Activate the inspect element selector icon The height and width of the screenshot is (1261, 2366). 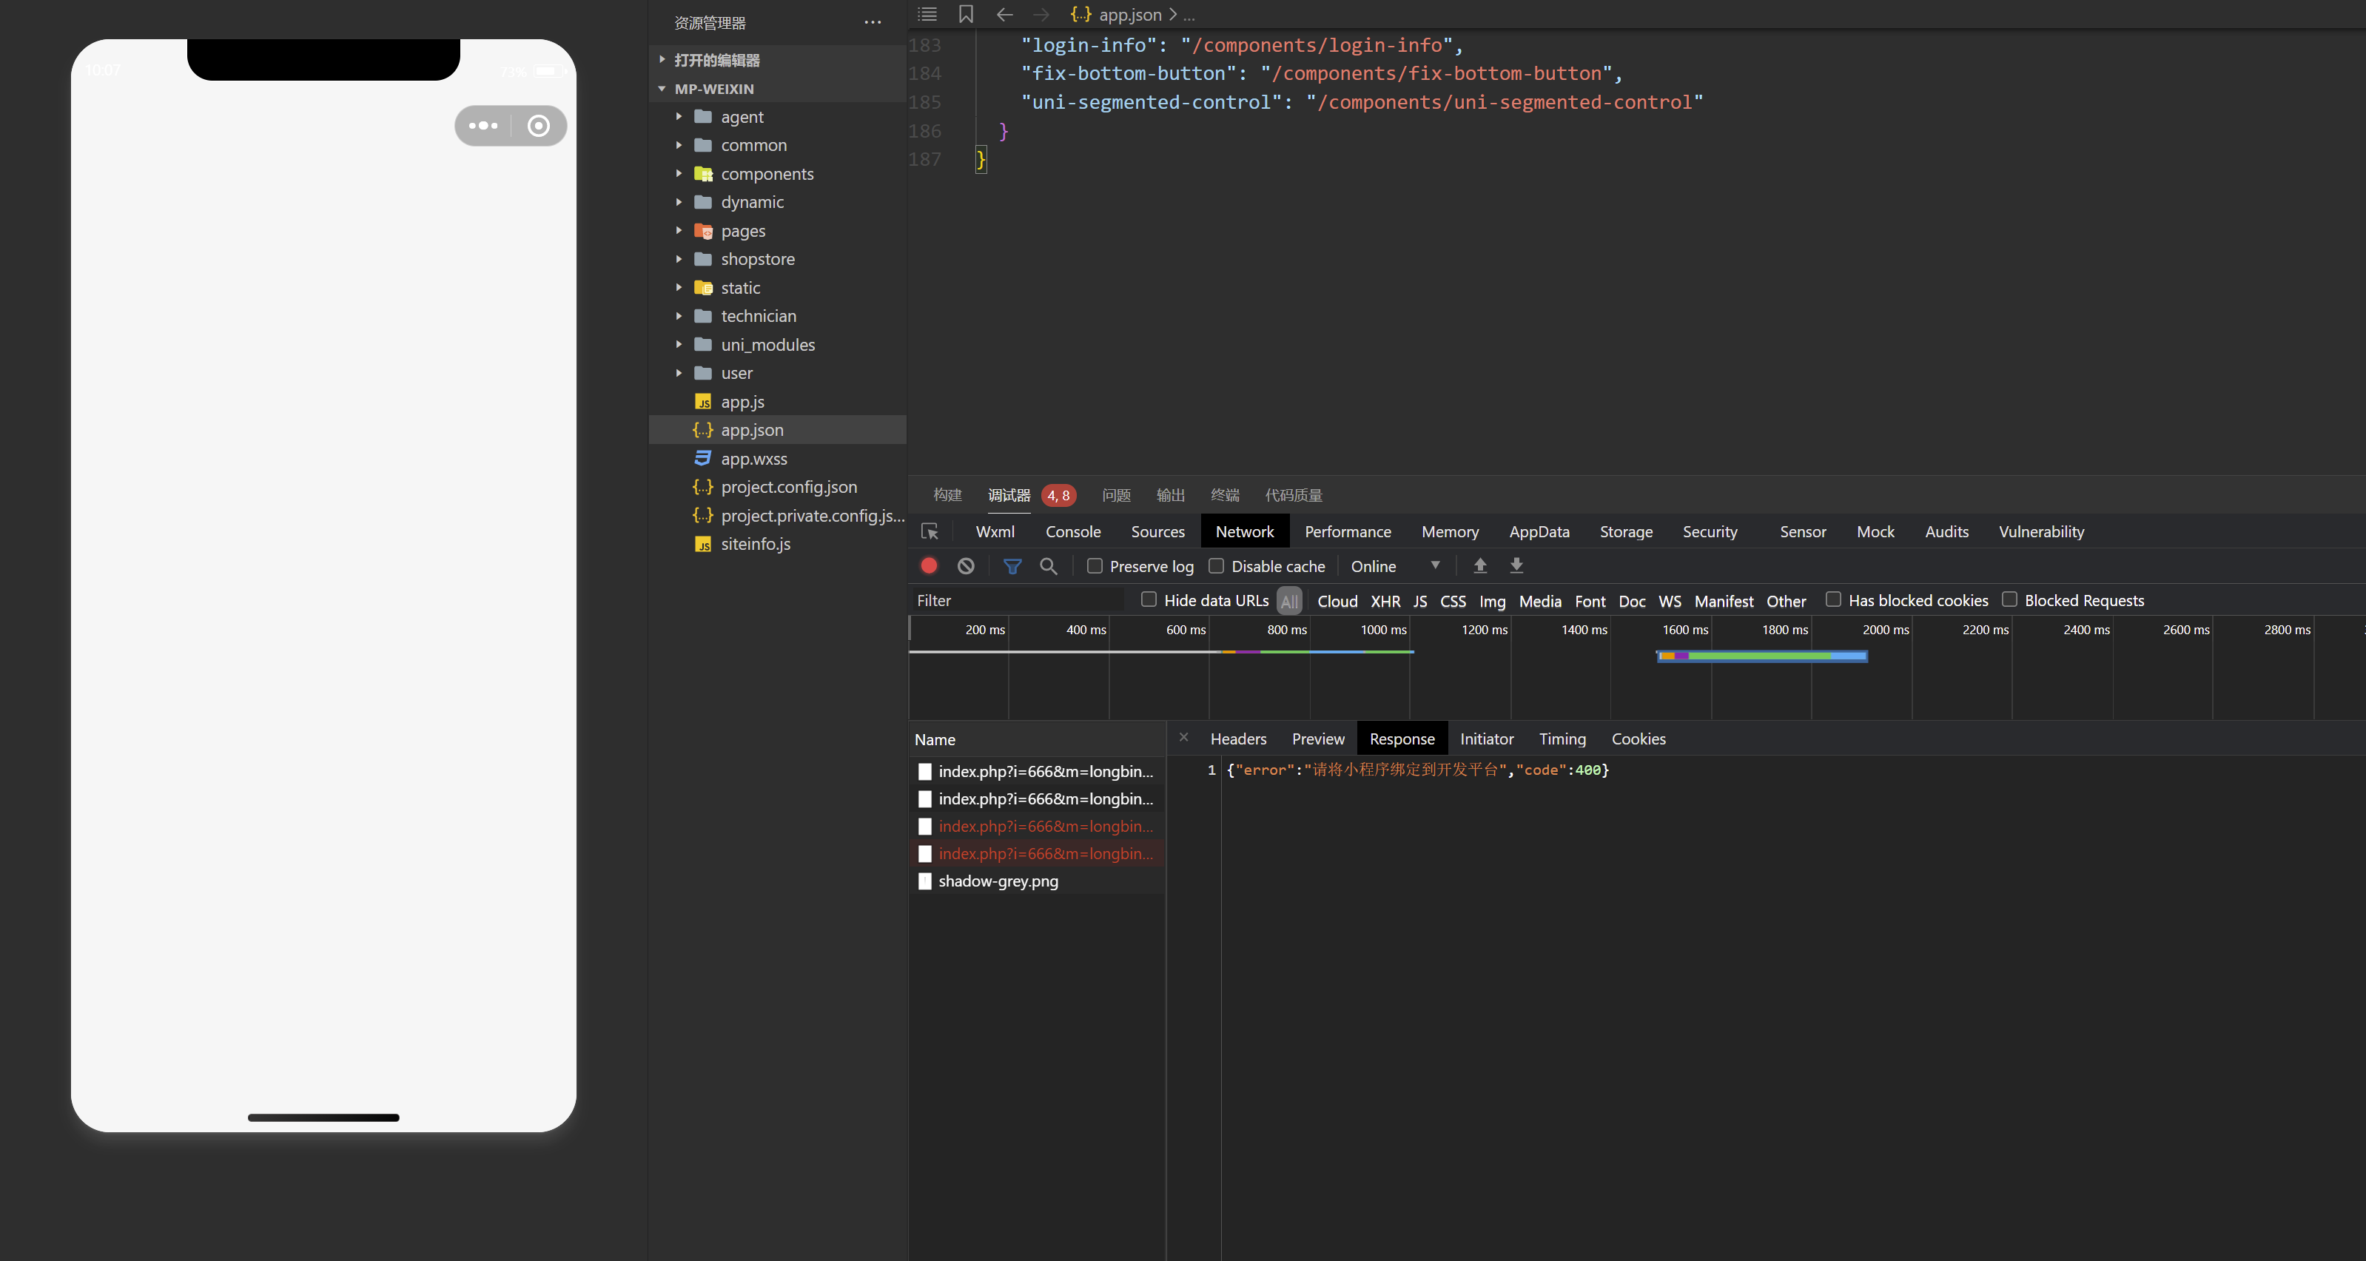coord(930,532)
